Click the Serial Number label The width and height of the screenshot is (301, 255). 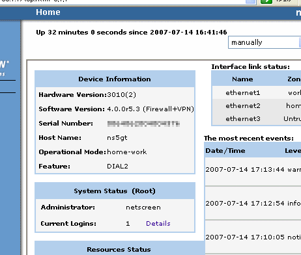(x=66, y=123)
